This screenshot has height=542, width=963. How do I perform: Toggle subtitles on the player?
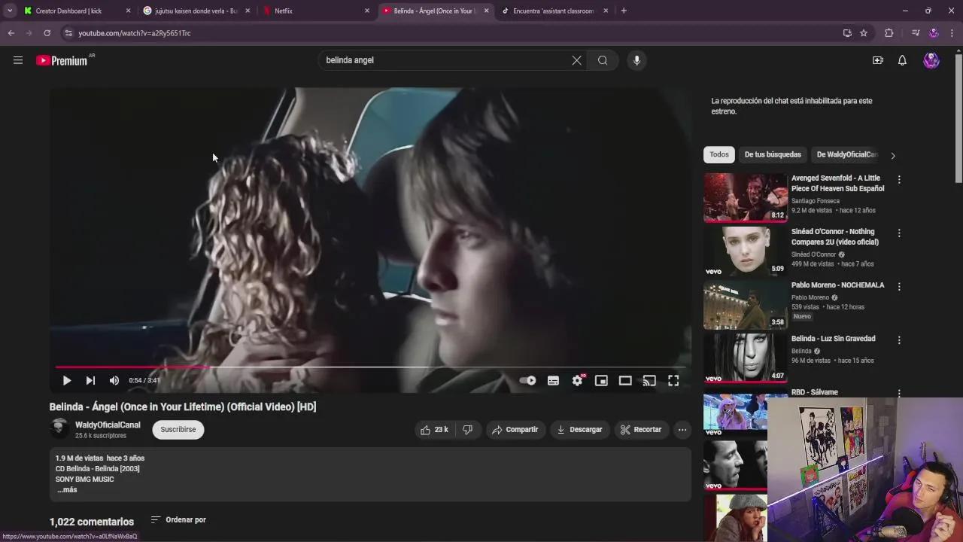(x=553, y=381)
